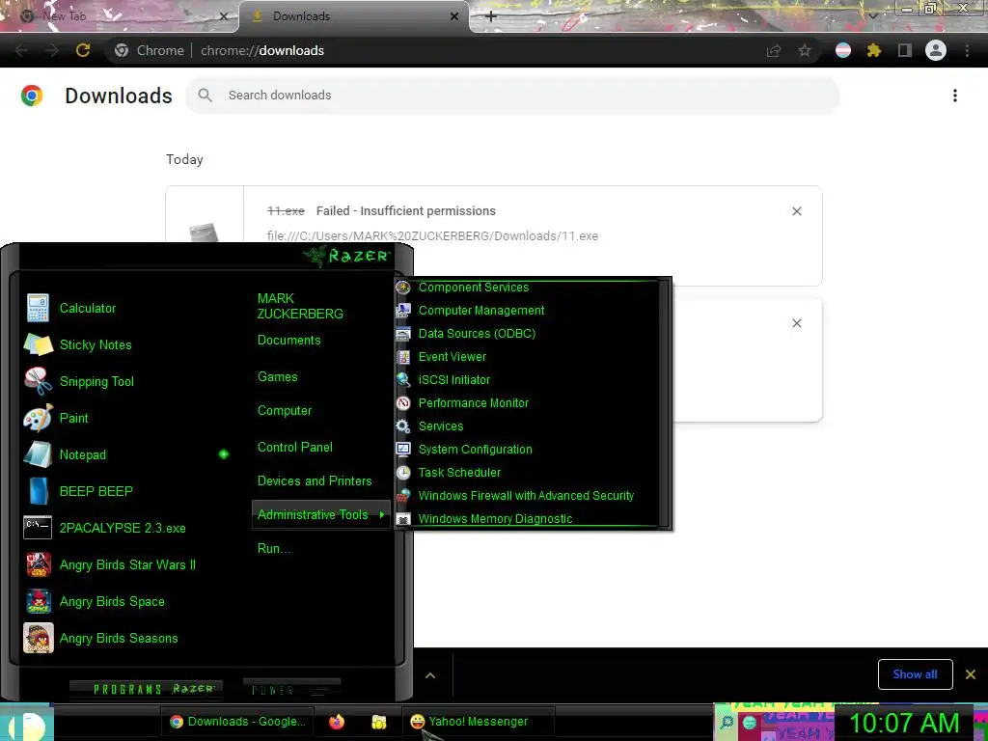Open Windows Memory Diagnostic icon
Viewport: 988px width, 741px height.
403,519
